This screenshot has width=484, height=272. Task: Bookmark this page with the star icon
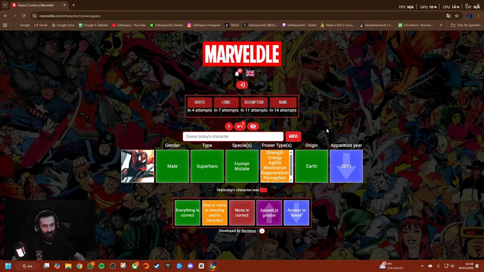[x=457, y=16]
